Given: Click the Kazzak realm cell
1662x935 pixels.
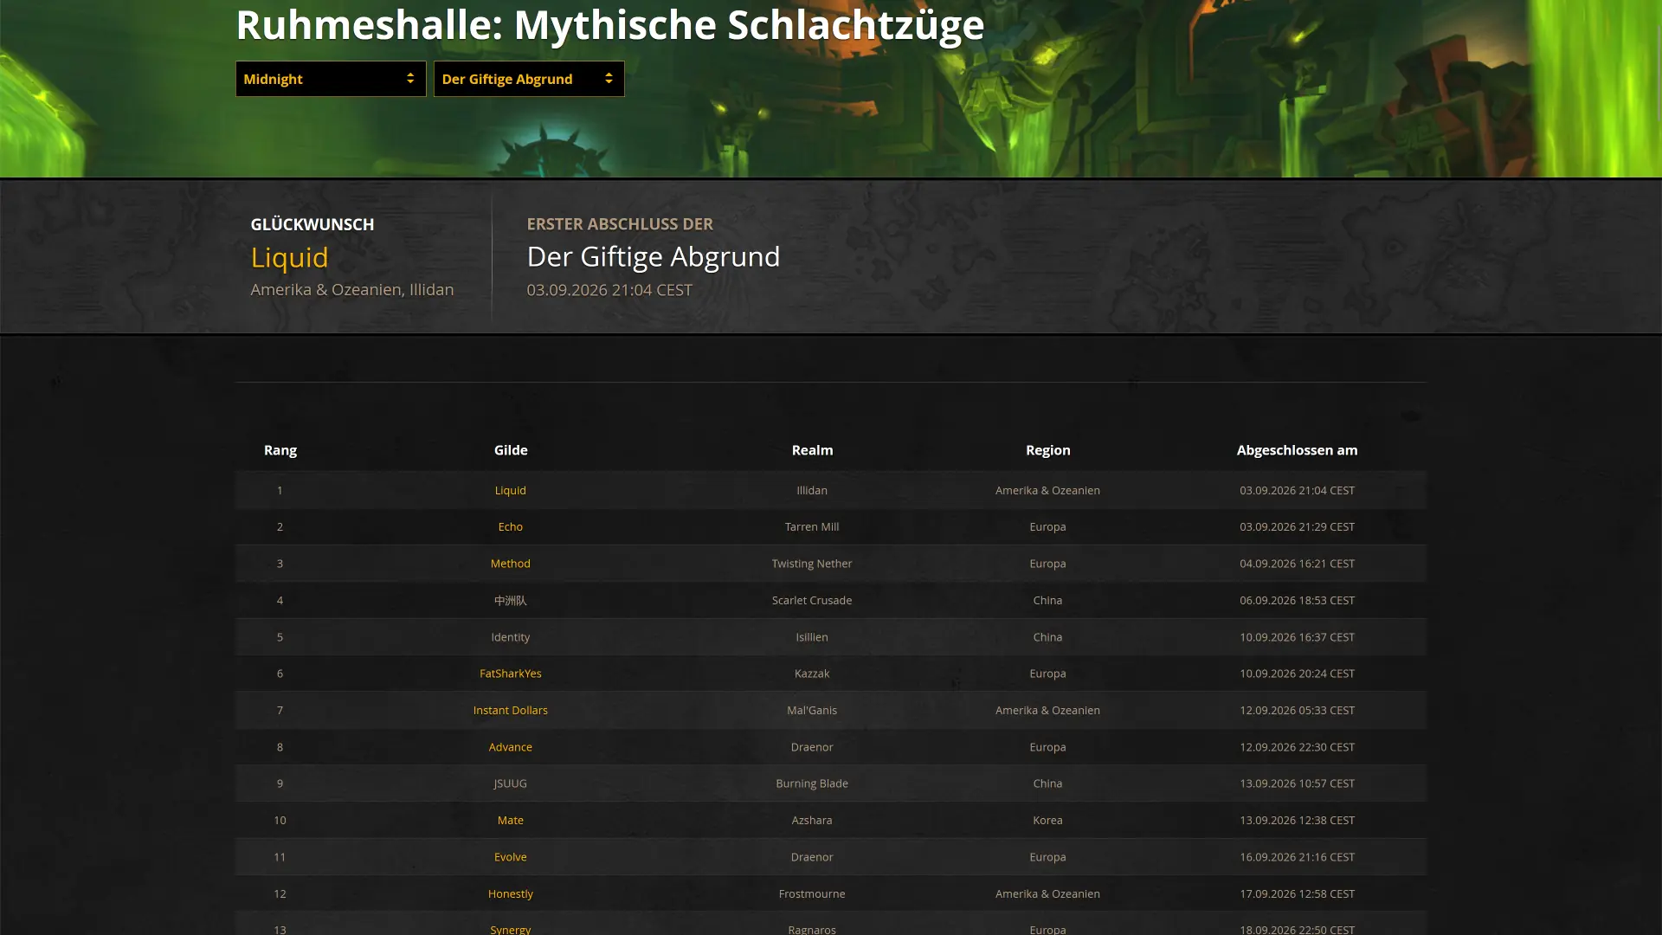Looking at the screenshot, I should pyautogui.click(x=812, y=674).
